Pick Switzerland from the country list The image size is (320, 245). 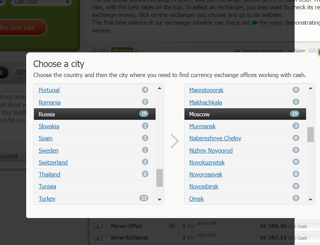pos(53,163)
